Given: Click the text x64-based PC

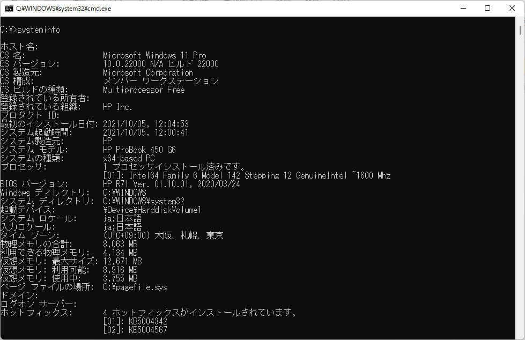Looking at the screenshot, I should coord(129,158).
